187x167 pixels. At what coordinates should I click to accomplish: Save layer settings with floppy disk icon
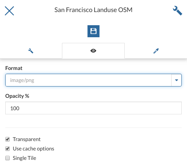pyautogui.click(x=93, y=31)
